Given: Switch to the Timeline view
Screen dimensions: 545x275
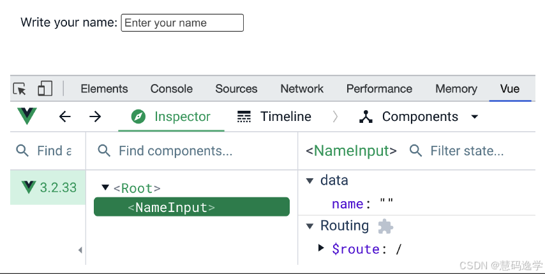Looking at the screenshot, I should 274,116.
